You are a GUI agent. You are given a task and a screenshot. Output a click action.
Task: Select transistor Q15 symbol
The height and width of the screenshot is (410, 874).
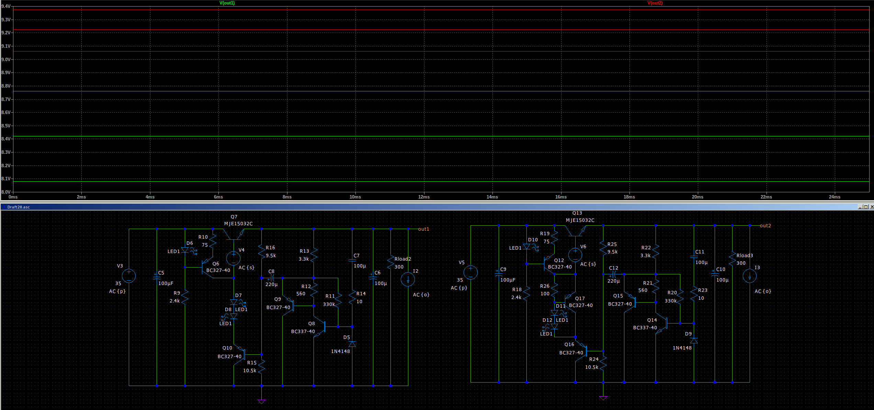[x=630, y=302]
